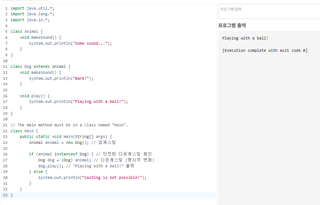Click the '} else {' line
Viewport: 320px width, 205px height.
point(38,172)
